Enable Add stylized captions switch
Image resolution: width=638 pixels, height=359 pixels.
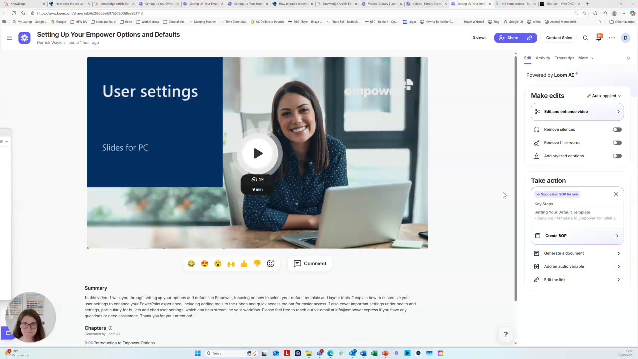[617, 156]
